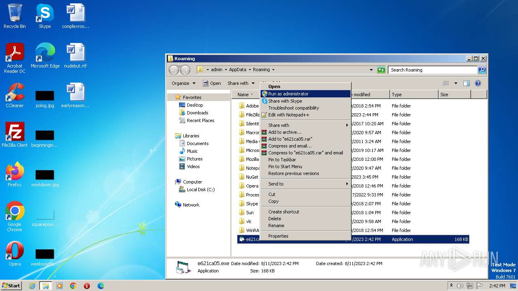Screen dimensions: 518x291
Task: Open the Organize dropdown menu
Action: pyautogui.click(x=183, y=83)
